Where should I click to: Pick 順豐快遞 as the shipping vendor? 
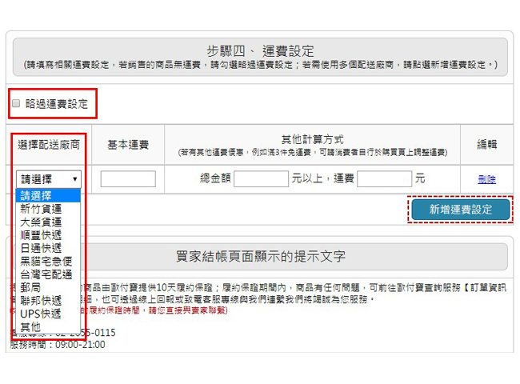click(41, 235)
